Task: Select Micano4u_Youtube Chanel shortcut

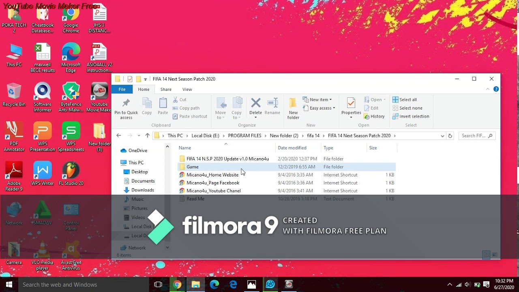Action: pyautogui.click(x=286, y=191)
